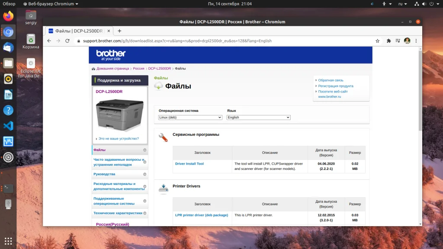Launch Firefox from the dock
Image resolution: width=443 pixels, height=249 pixels.
pyautogui.click(x=8, y=16)
